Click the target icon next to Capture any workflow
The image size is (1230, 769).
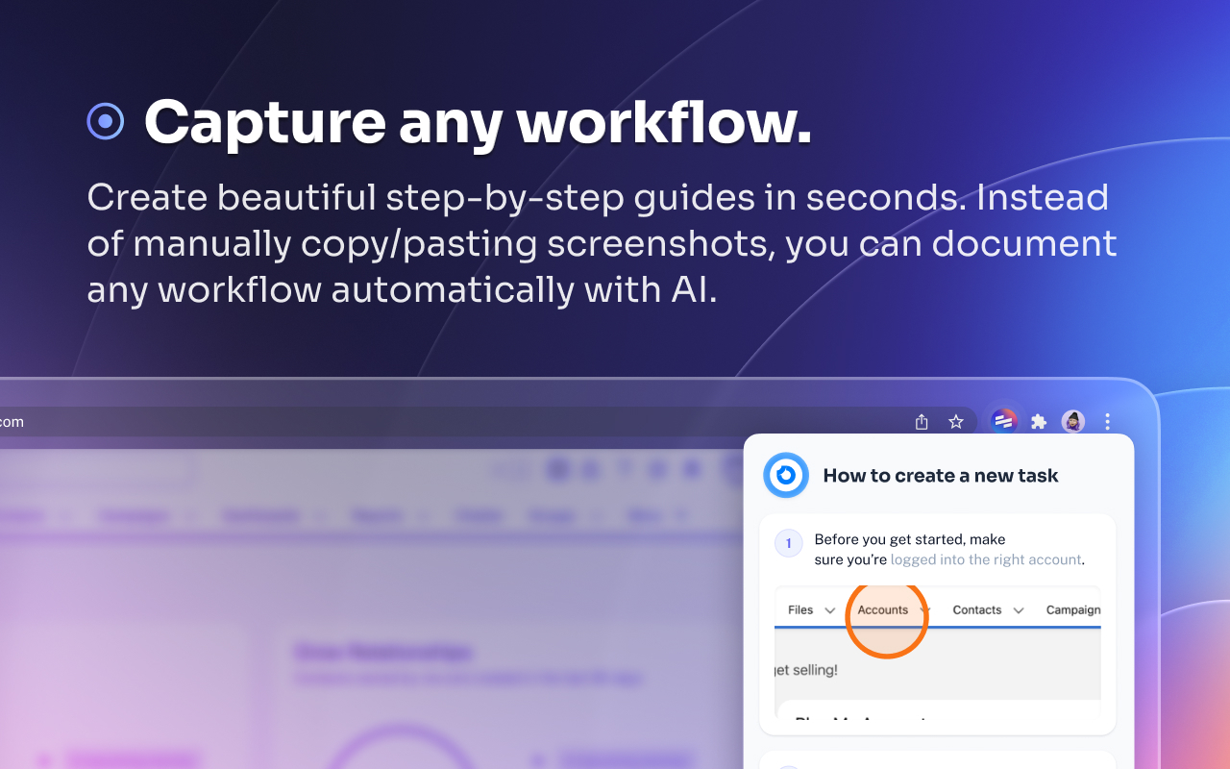pos(105,120)
